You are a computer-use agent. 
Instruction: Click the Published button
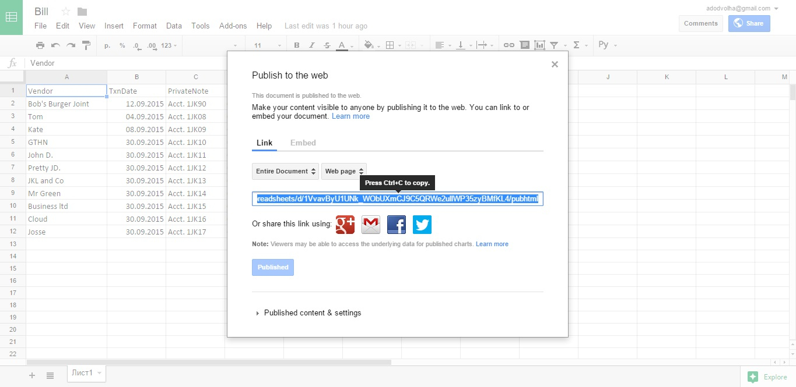(273, 267)
